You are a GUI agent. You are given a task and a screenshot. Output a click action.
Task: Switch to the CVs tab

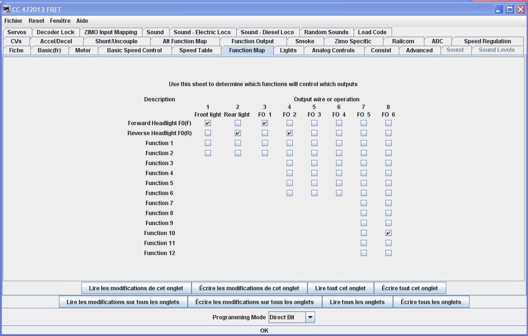point(16,41)
